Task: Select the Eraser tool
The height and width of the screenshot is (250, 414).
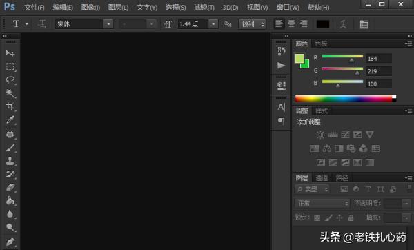Action: (10, 187)
